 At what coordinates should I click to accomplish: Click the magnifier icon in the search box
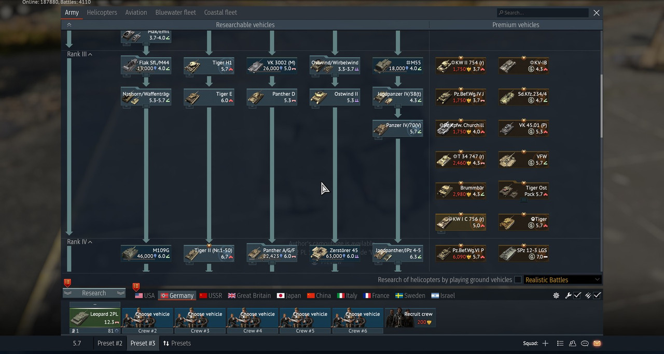coord(501,12)
